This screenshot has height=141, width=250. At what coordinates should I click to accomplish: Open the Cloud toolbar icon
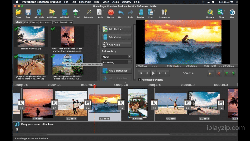pos(76,14)
